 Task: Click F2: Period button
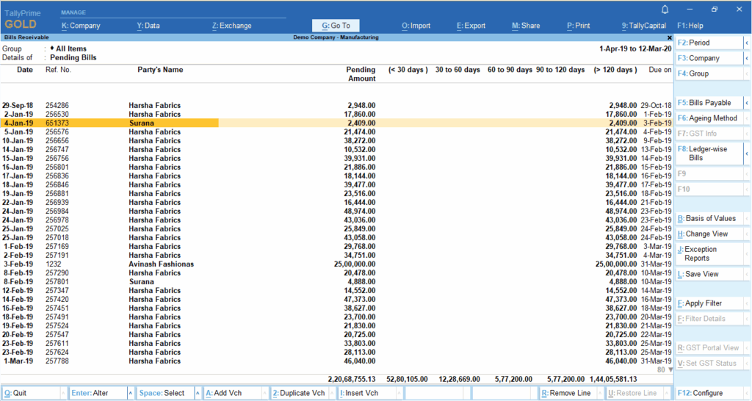tap(709, 43)
